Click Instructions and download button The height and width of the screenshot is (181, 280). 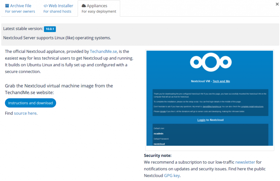(x=31, y=103)
